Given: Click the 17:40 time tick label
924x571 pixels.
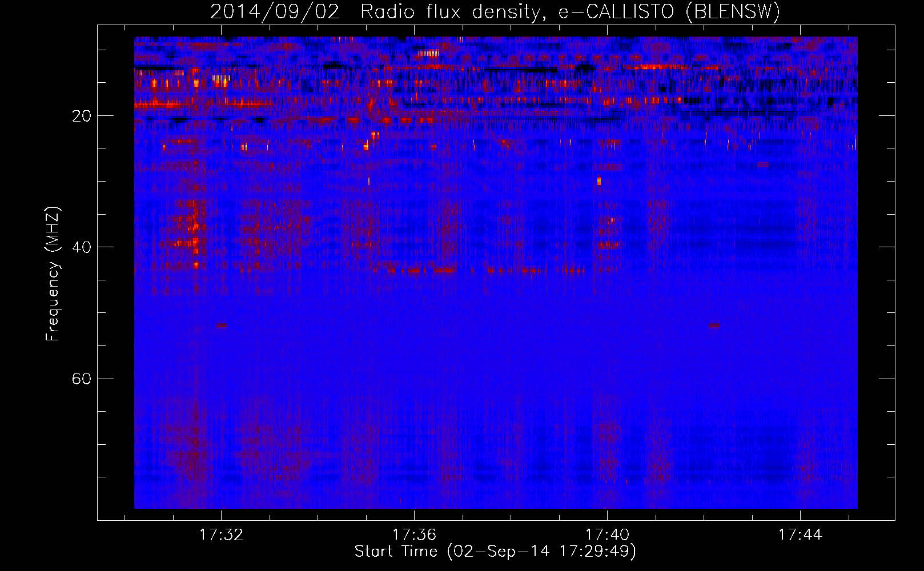Looking at the screenshot, I should (x=607, y=534).
